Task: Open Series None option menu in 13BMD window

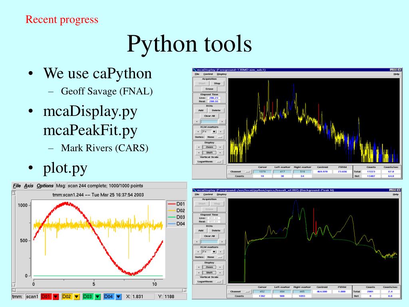Action: pos(214,137)
